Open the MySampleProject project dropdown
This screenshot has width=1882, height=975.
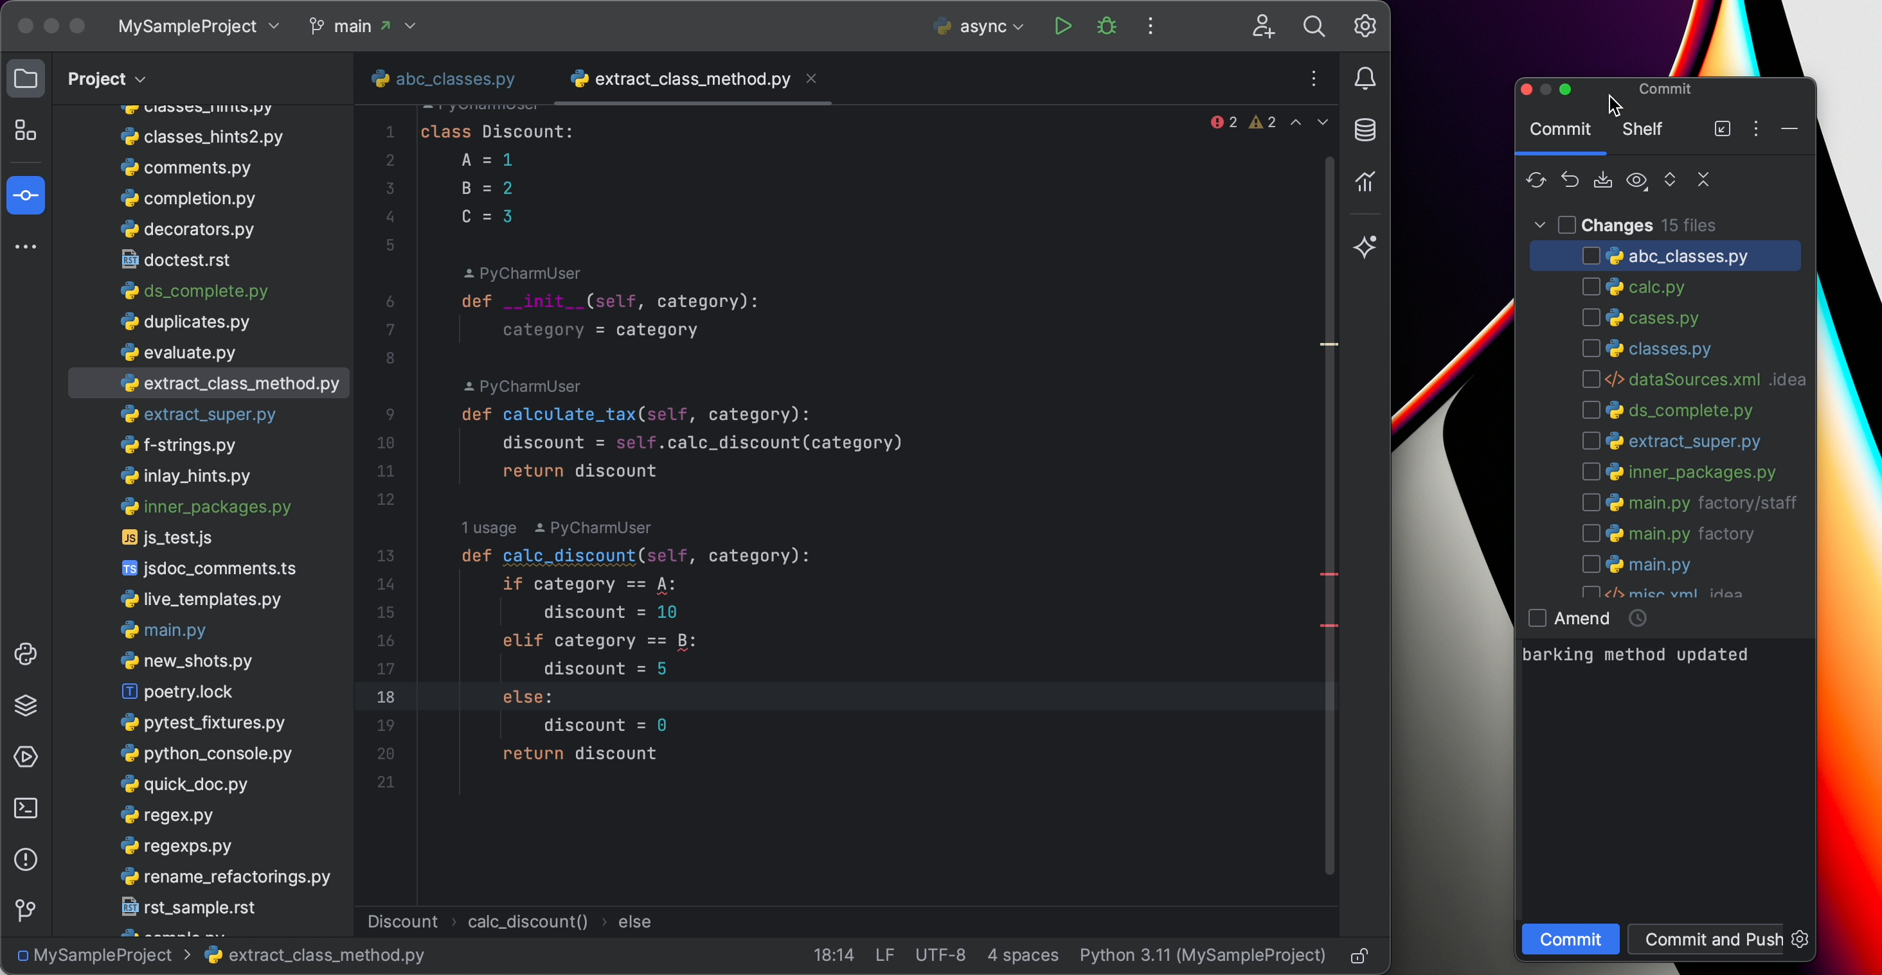pos(199,26)
